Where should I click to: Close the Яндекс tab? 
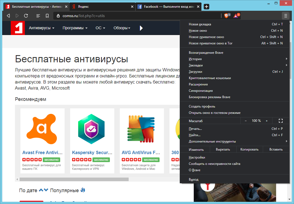[x=132, y=7]
